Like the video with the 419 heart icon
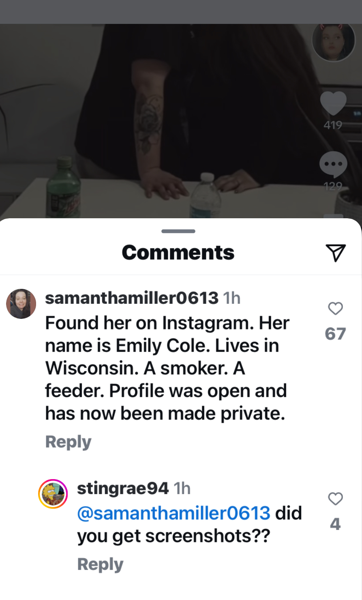This screenshot has width=362, height=600. point(333,104)
